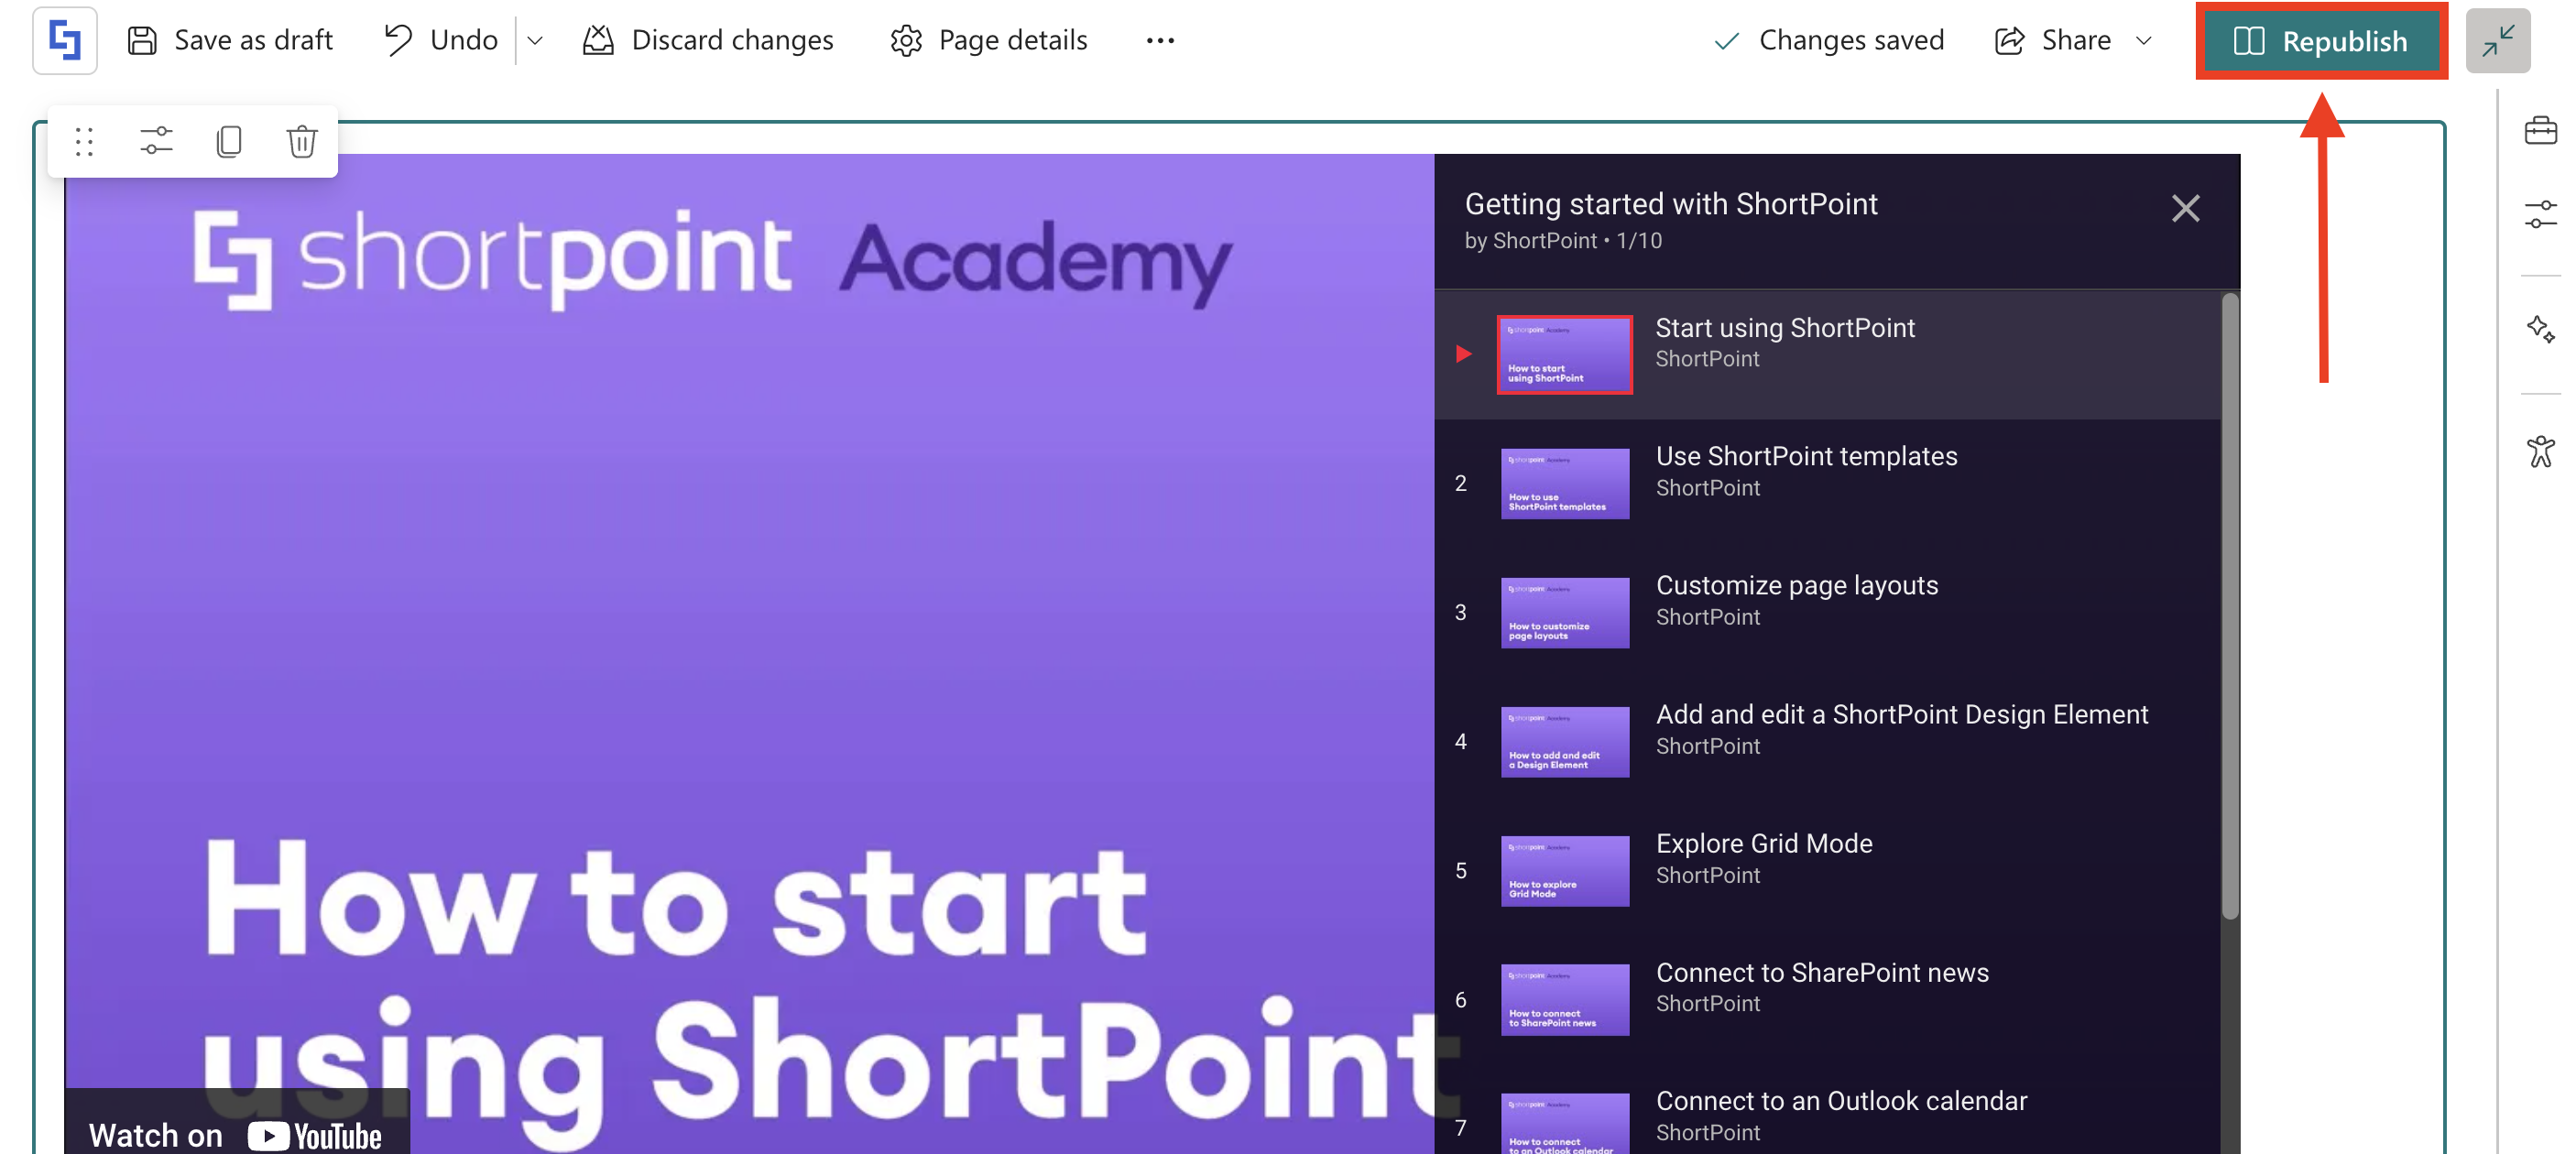Click the web part drag handle icon
This screenshot has height=1154, width=2576.
(x=84, y=142)
